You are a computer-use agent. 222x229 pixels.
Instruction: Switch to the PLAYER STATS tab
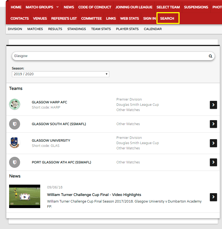point(127,29)
